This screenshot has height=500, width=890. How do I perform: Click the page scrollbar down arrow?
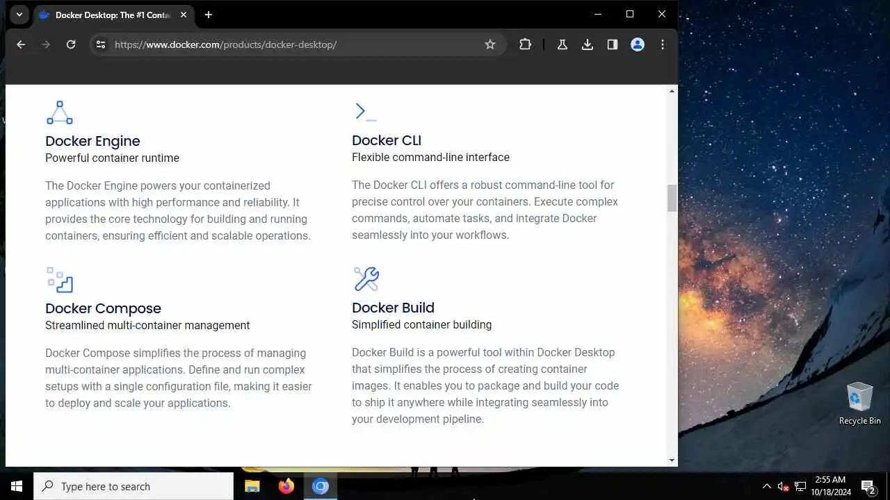click(672, 460)
